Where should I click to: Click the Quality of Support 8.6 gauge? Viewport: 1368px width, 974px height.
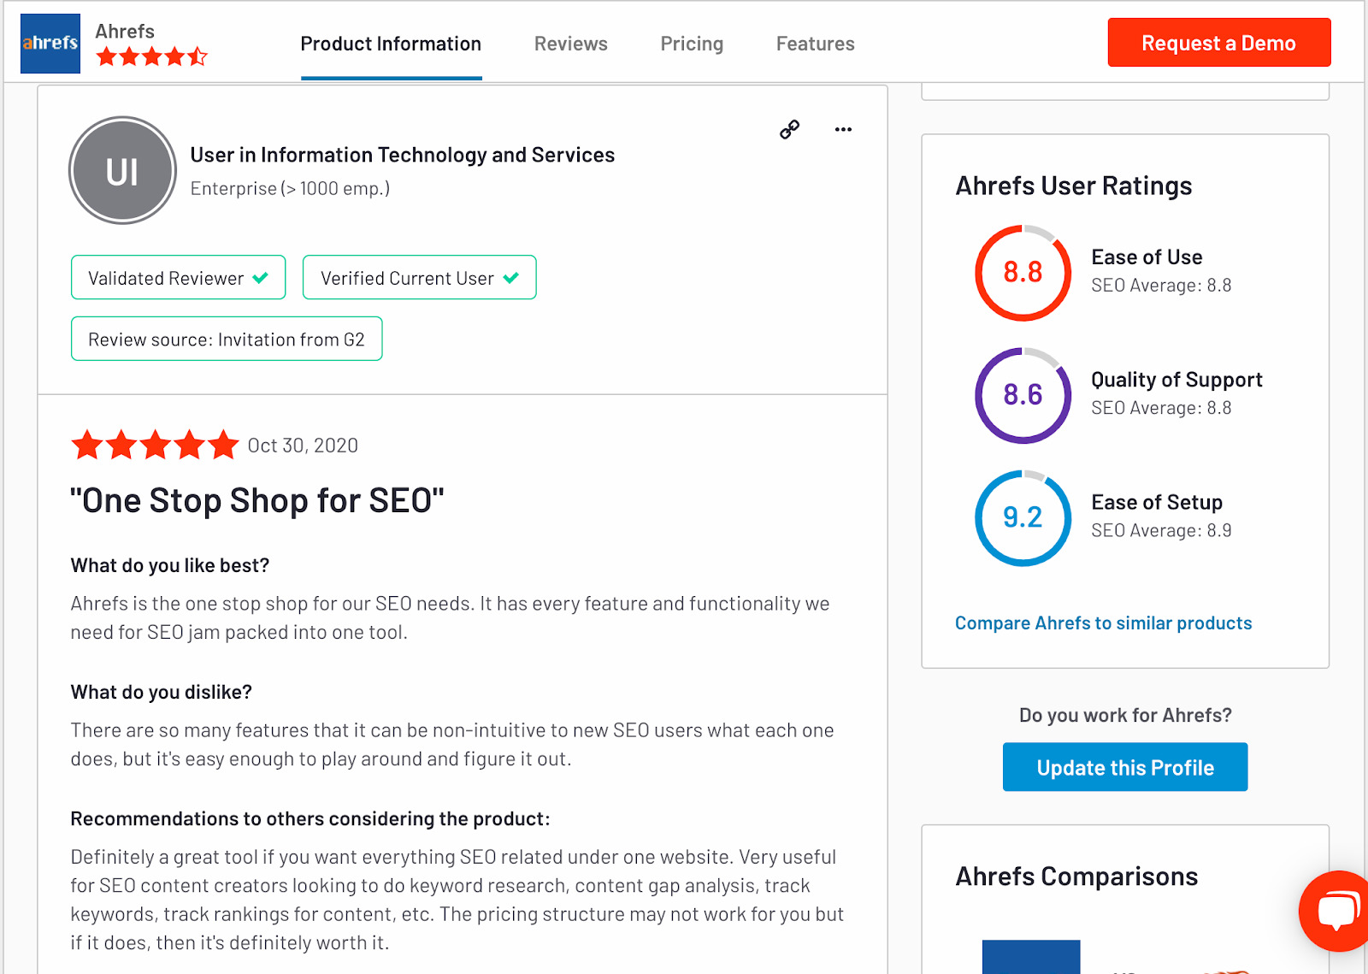coord(1023,395)
